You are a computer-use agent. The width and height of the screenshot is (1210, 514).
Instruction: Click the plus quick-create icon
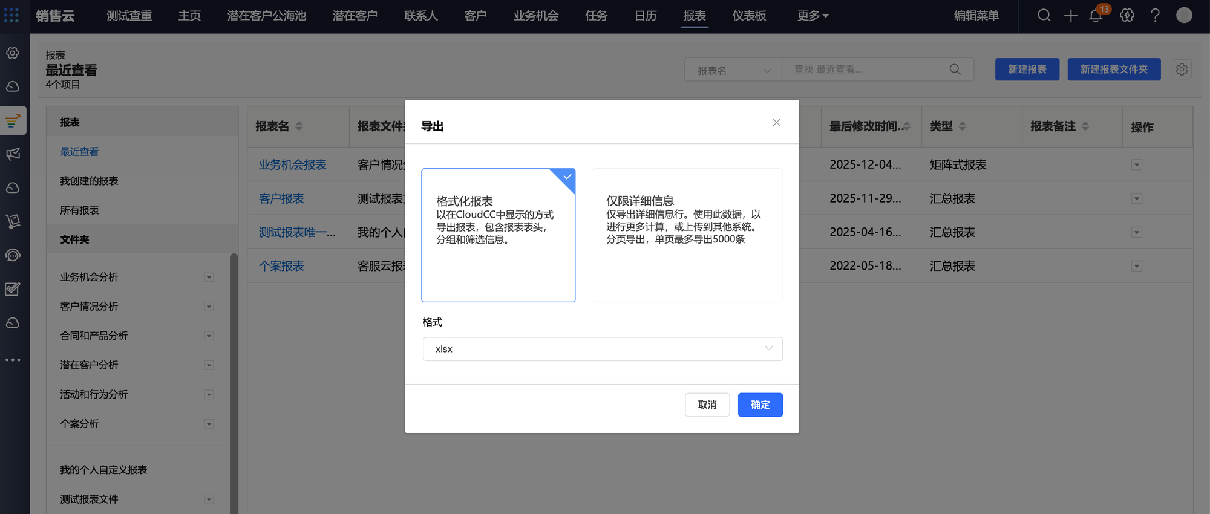1070,16
